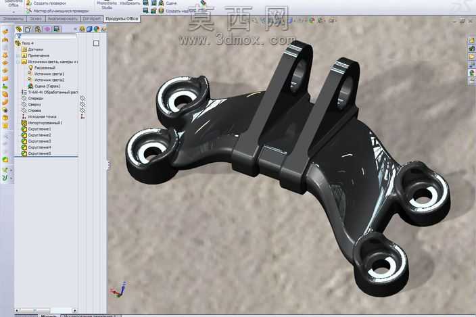Open Appearances/Scenes tab in the task pane
Screen dimensions: 476x317
[x=471, y=73]
